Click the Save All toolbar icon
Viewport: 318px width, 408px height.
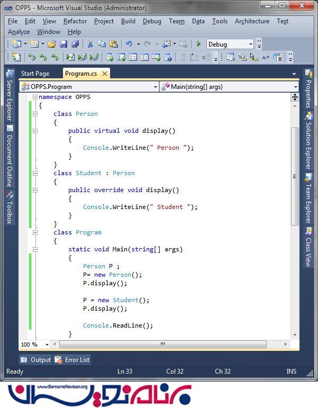point(75,44)
